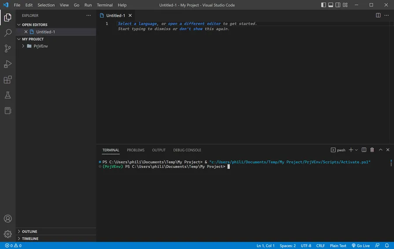Close the Untitled-1 editor tab
The width and height of the screenshot is (394, 249).
pyautogui.click(x=130, y=15)
